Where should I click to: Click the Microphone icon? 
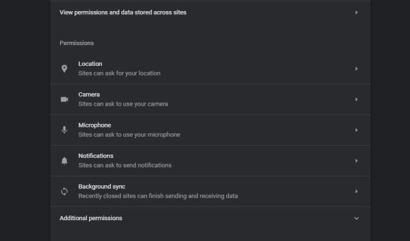click(65, 130)
